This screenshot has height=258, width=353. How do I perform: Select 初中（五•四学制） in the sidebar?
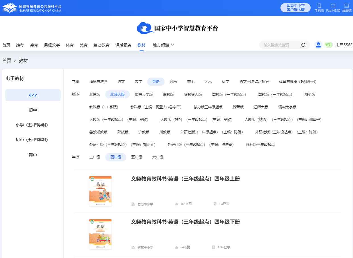coord(33,140)
